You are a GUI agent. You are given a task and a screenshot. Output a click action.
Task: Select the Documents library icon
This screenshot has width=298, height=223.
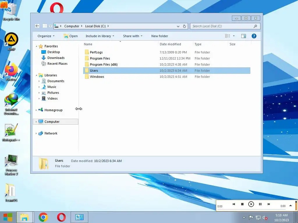coord(44,81)
